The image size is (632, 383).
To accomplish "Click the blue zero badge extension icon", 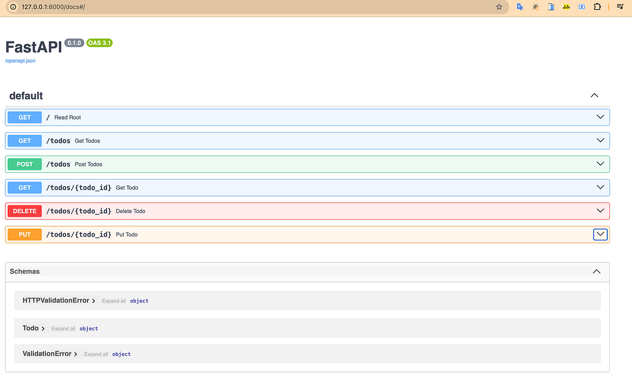I will tap(581, 6).
